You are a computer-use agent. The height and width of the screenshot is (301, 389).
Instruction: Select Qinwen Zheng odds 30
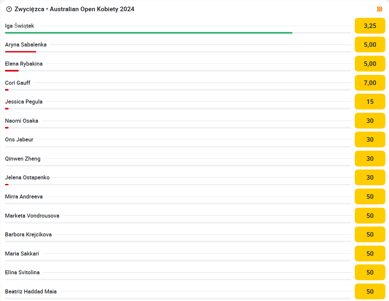370,159
